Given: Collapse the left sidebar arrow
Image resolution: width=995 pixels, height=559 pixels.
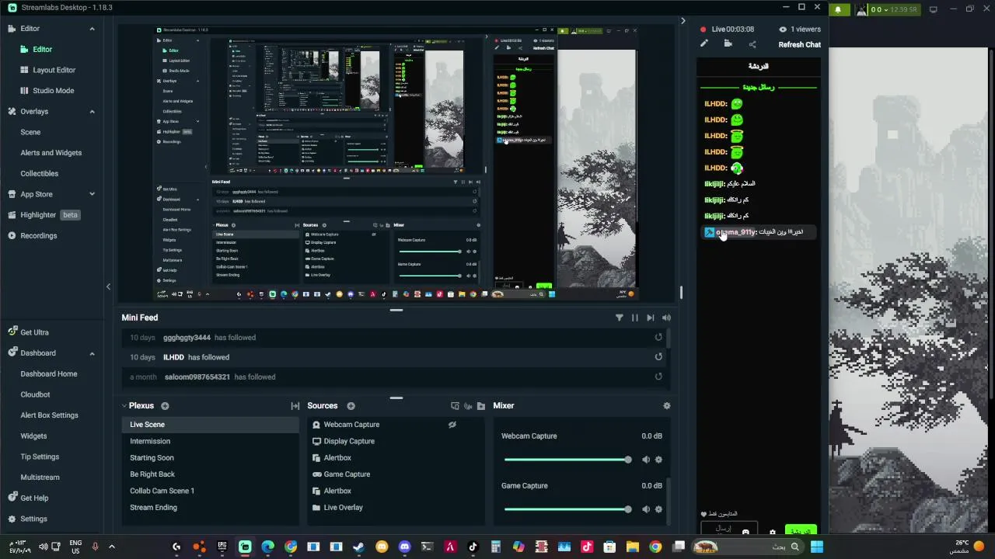Looking at the screenshot, I should pyautogui.click(x=108, y=286).
